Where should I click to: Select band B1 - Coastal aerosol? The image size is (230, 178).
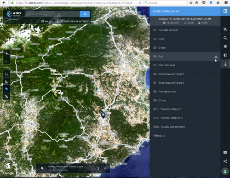(185, 30)
